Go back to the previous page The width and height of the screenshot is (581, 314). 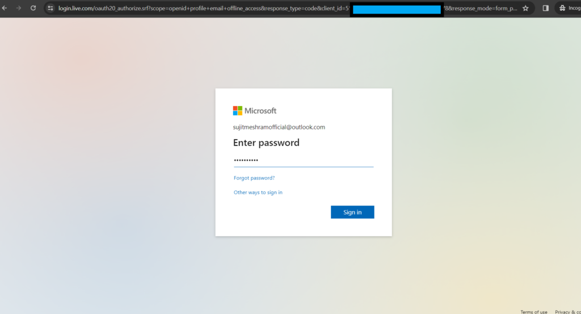click(x=5, y=9)
